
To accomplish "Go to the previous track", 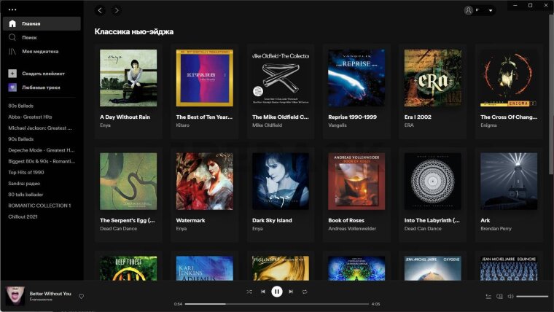I will (263, 292).
